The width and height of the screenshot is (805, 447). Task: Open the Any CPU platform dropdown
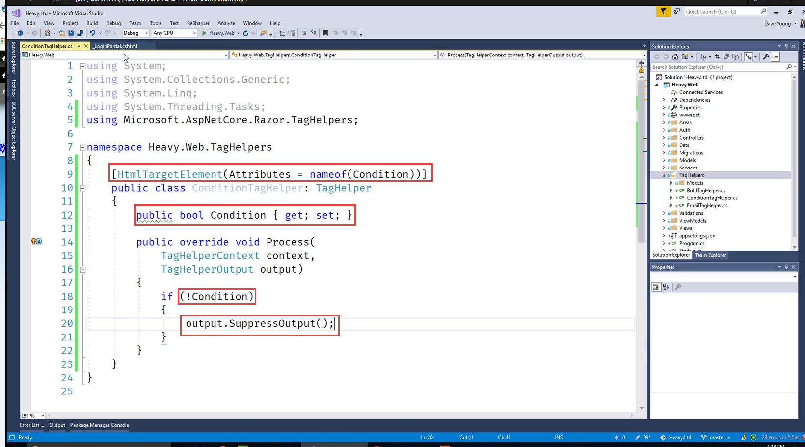(175, 33)
